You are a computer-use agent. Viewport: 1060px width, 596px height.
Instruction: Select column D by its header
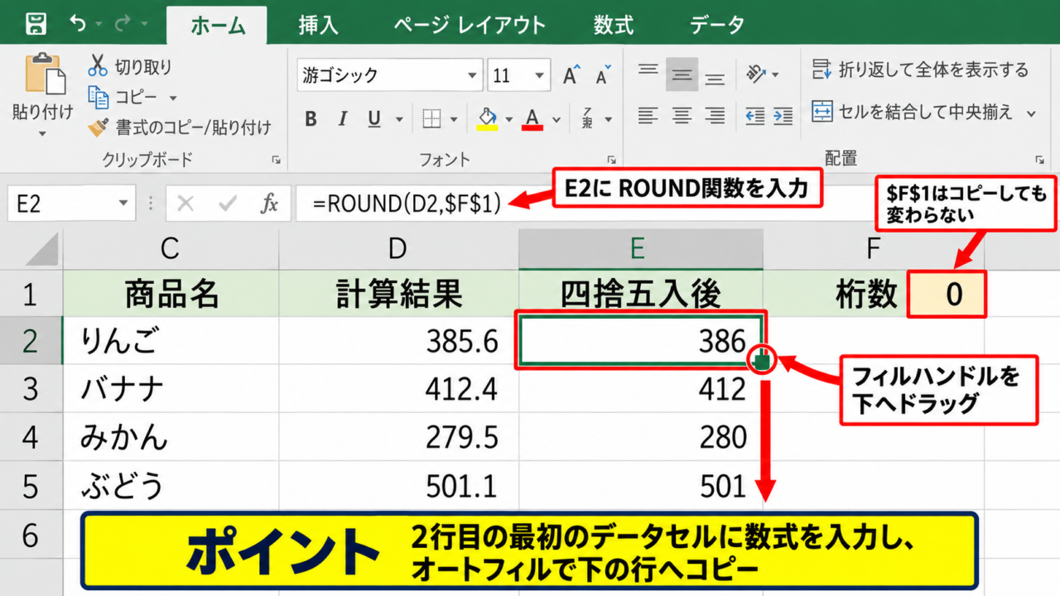[x=399, y=248]
